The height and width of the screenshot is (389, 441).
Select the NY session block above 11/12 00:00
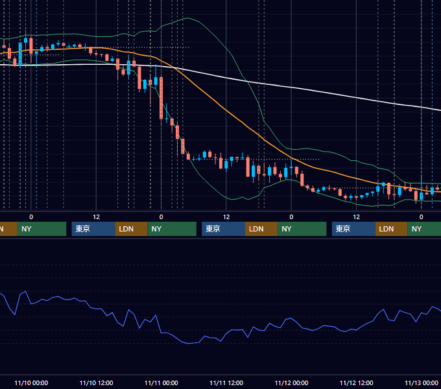(x=302, y=229)
